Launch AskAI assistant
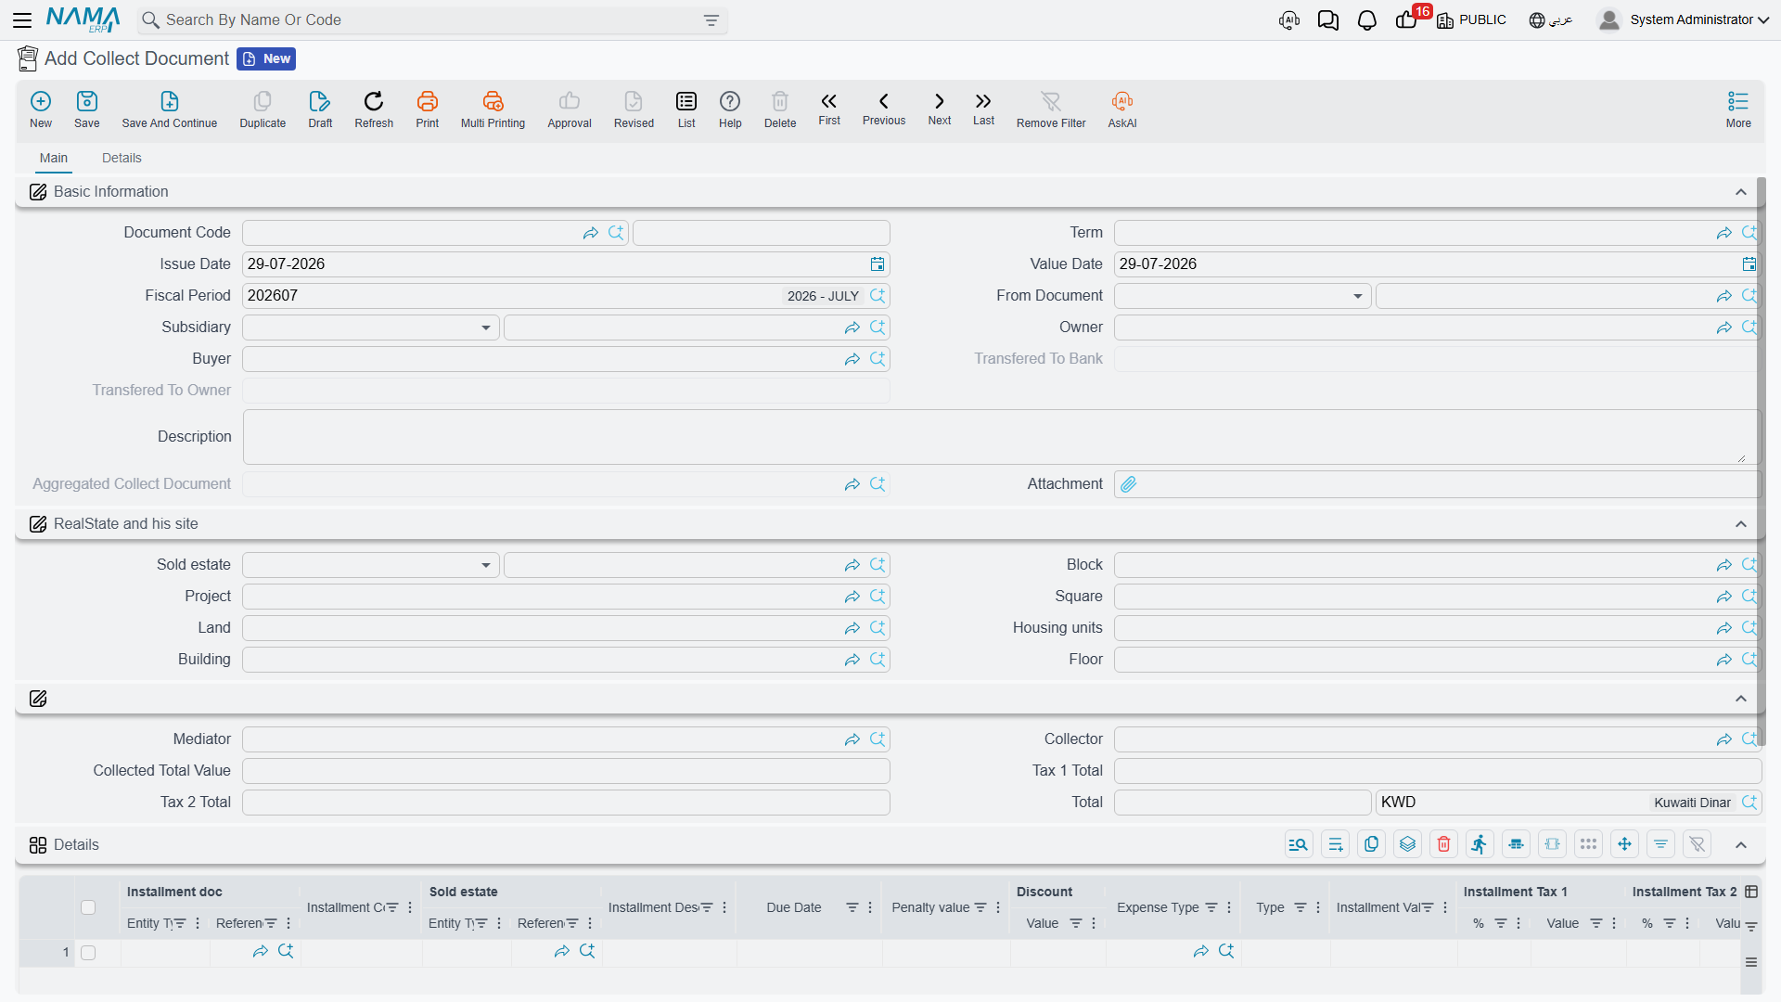Screen dimensions: 1781x1002 point(1122,109)
